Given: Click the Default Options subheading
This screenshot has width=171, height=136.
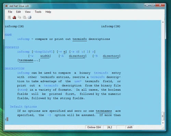Looking at the screenshot, I should point(23,107).
